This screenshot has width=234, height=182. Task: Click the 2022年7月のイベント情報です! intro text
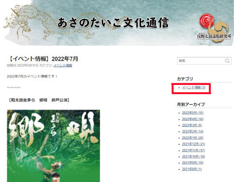(32, 76)
